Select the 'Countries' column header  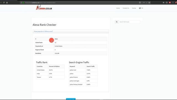coord(40,66)
